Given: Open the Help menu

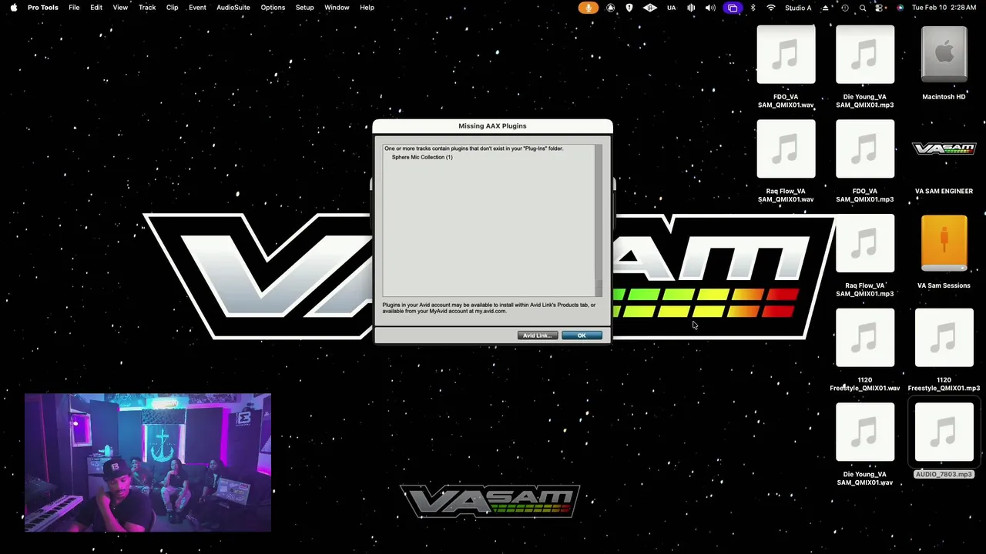Looking at the screenshot, I should 367,8.
